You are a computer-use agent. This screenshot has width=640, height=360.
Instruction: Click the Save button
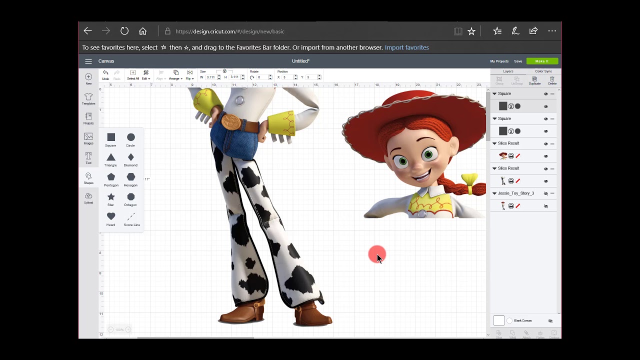pos(518,61)
